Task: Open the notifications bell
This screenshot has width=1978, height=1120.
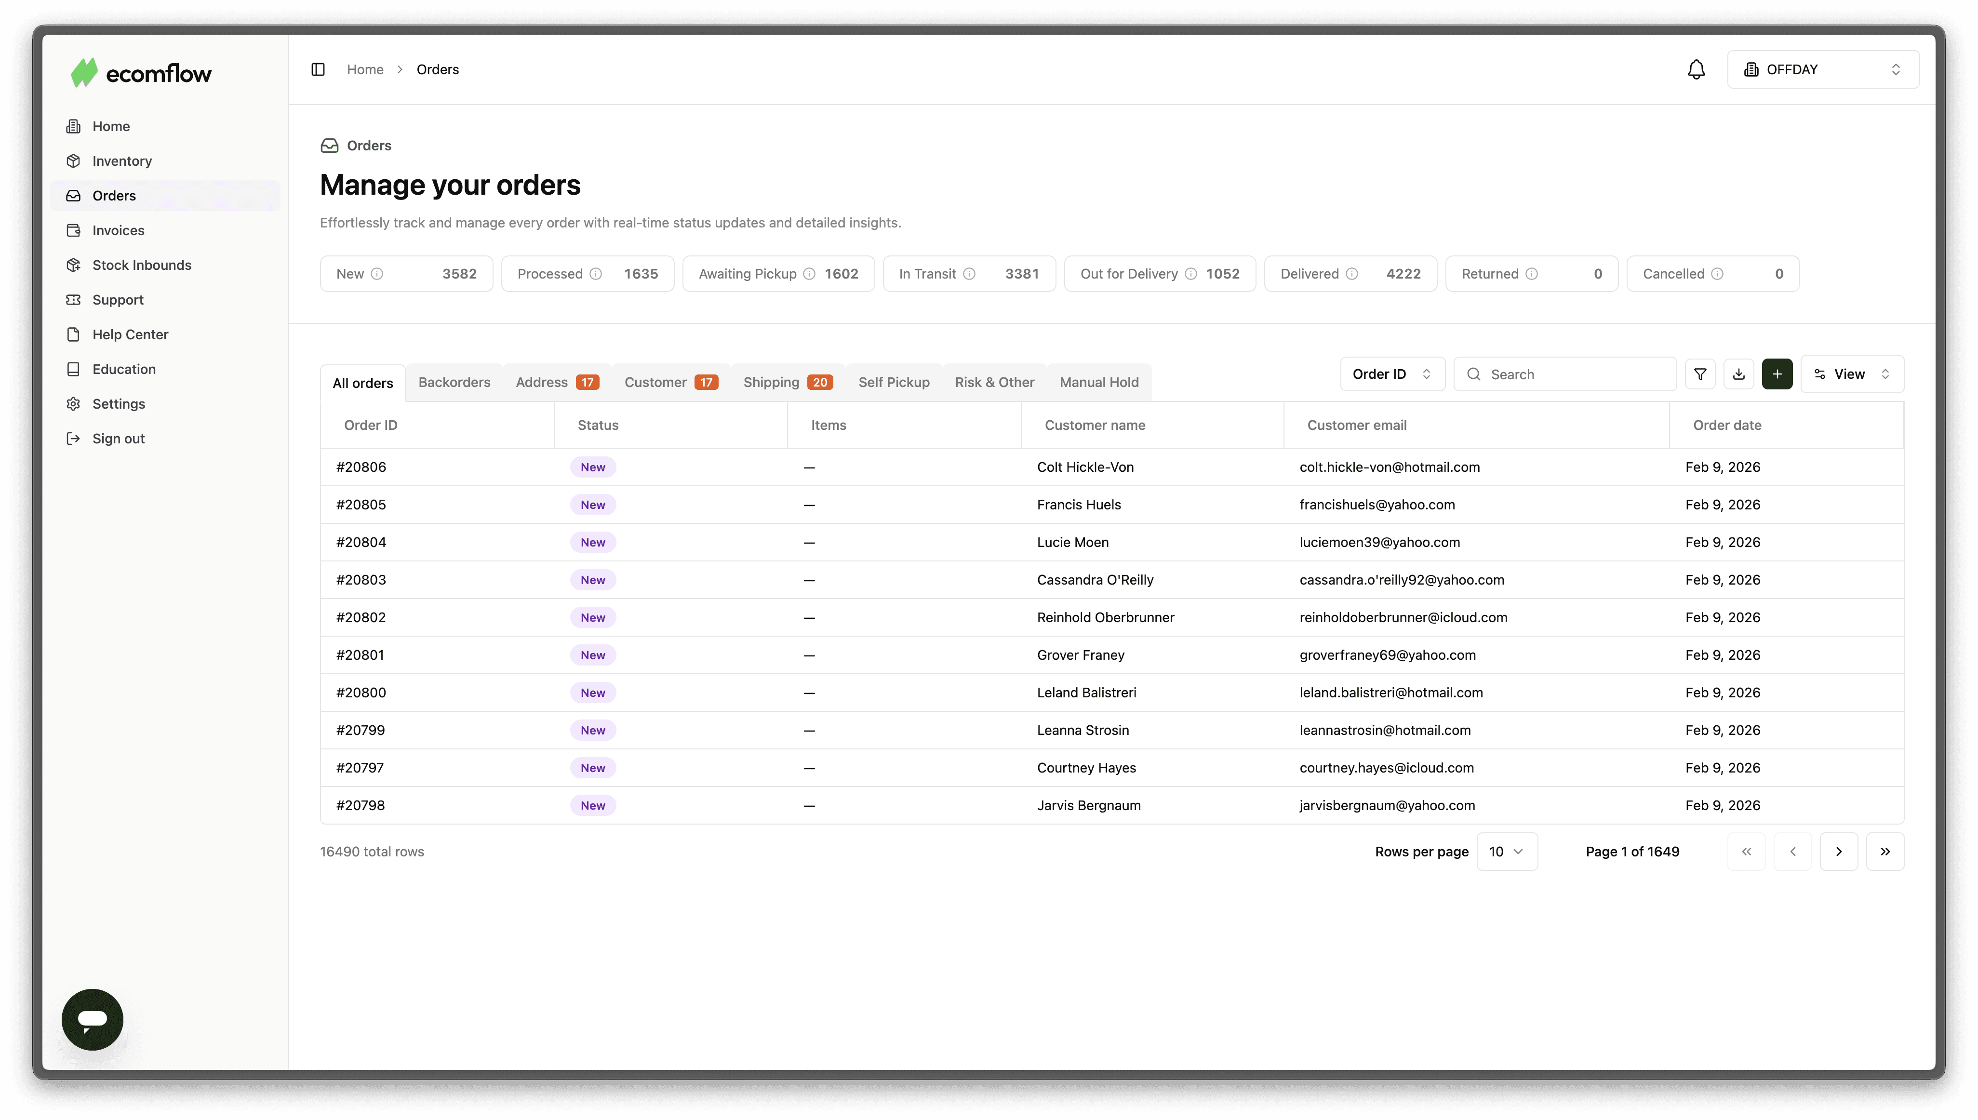Action: [1696, 69]
